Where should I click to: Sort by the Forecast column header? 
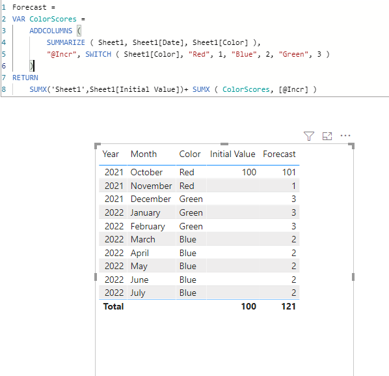click(x=279, y=154)
